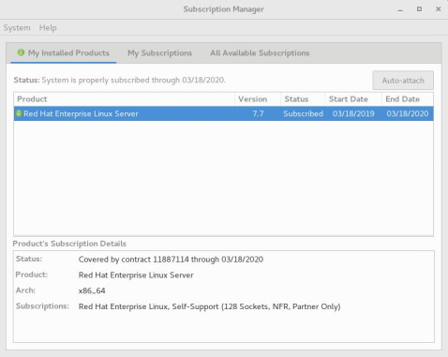Click green icon beside Red Hat Enterprise Linux Server row

[19, 113]
